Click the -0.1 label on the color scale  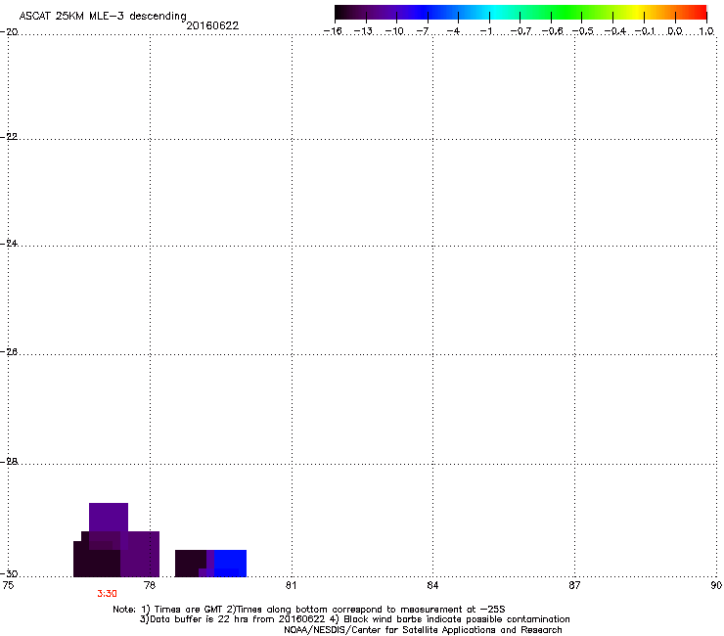645,31
